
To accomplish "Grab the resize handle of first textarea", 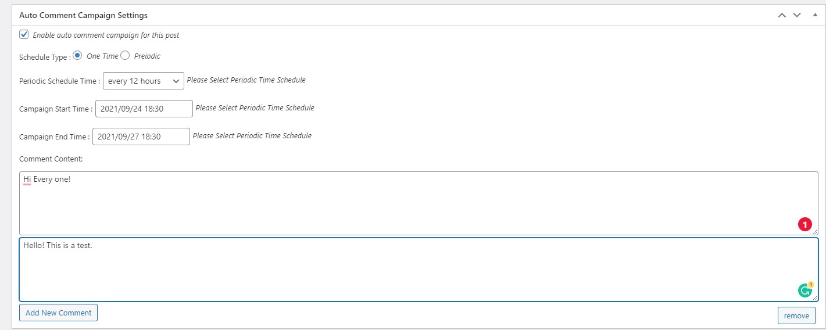I will point(815,232).
